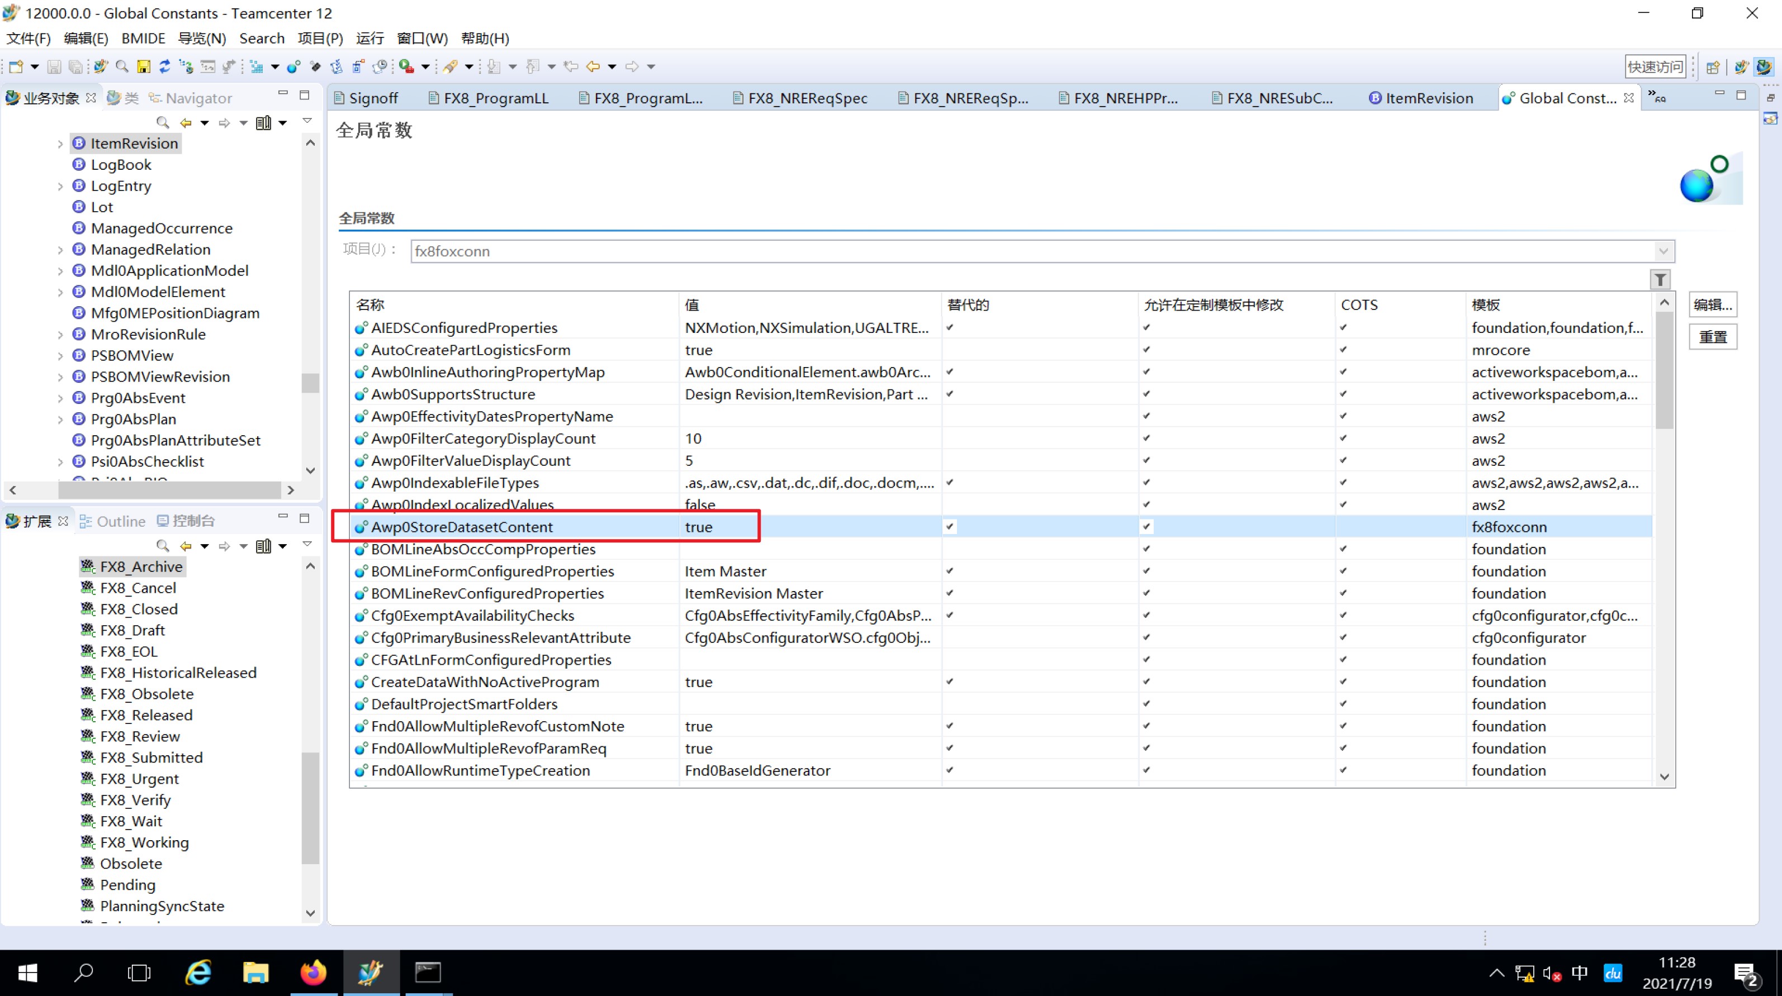Expand the ItemRevision tree node
The width and height of the screenshot is (1782, 996).
click(x=60, y=144)
